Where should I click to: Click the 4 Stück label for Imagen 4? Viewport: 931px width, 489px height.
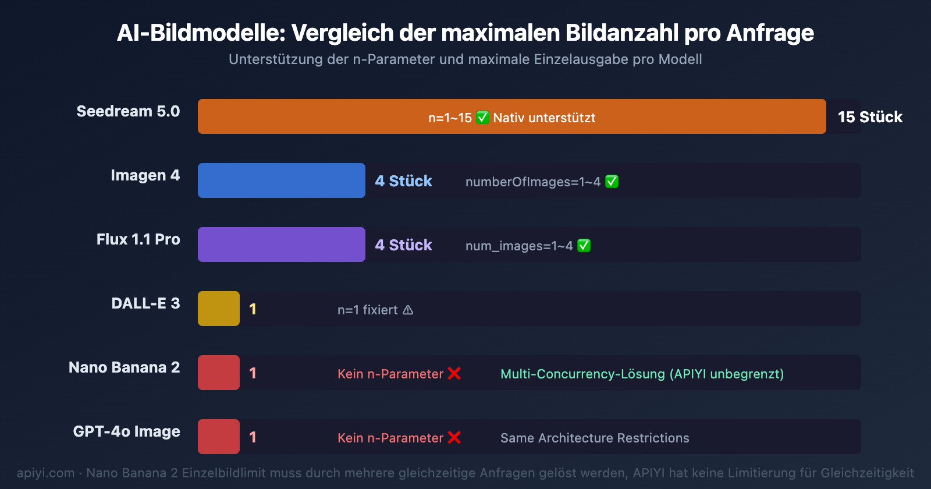[403, 181]
